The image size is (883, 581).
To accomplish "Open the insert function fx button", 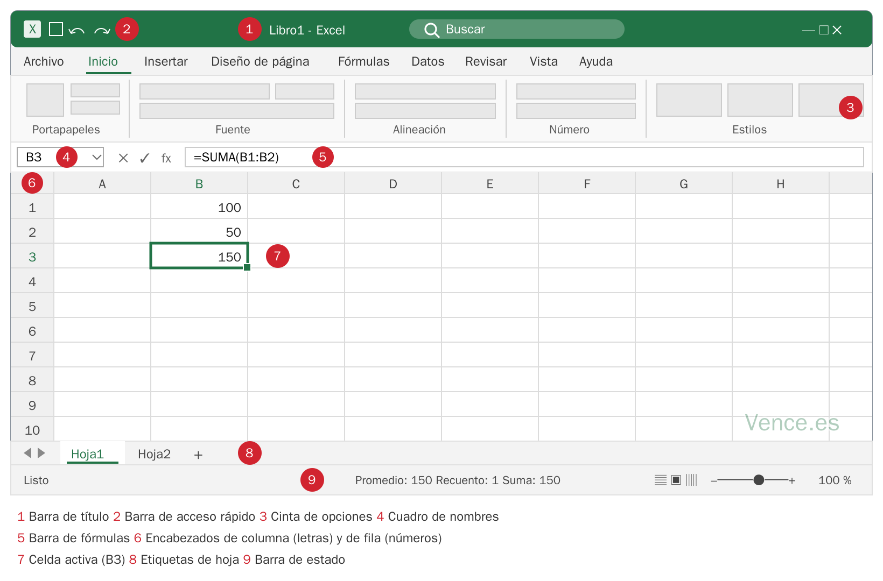I will [166, 158].
